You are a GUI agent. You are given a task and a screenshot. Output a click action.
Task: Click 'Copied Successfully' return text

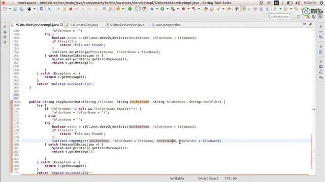point(71,173)
